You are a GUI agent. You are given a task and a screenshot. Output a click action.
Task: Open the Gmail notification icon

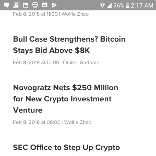(x=16, y=5)
